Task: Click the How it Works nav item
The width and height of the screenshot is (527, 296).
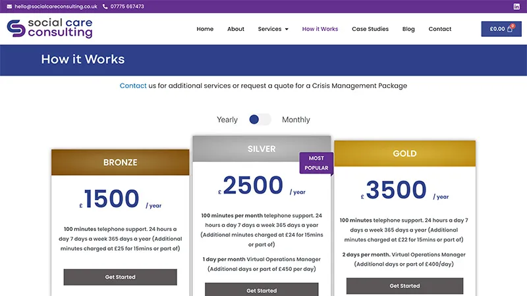Action: click(320, 29)
